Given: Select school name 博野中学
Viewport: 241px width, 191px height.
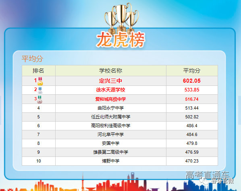Looking at the screenshot, I should point(111,161).
